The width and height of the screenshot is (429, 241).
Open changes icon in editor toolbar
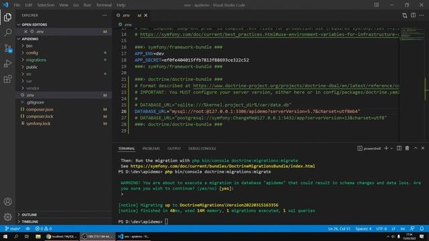pyautogui.click(x=405, y=15)
